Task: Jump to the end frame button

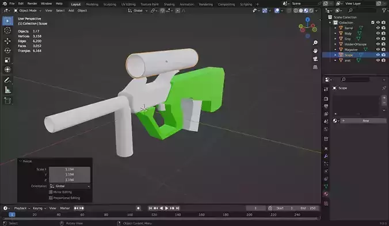Action: [x=177, y=208]
